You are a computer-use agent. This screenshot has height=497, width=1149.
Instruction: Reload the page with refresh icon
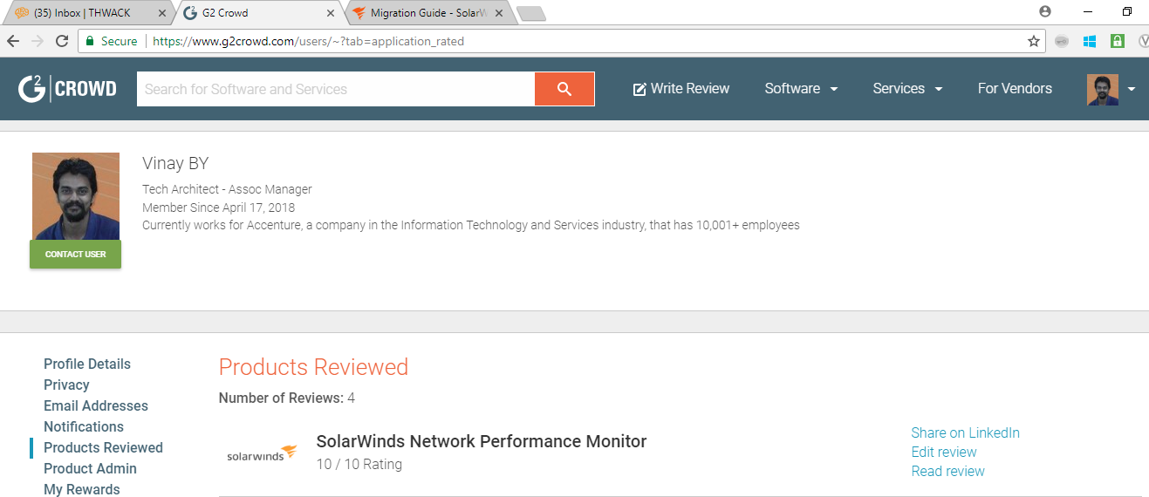coord(62,41)
